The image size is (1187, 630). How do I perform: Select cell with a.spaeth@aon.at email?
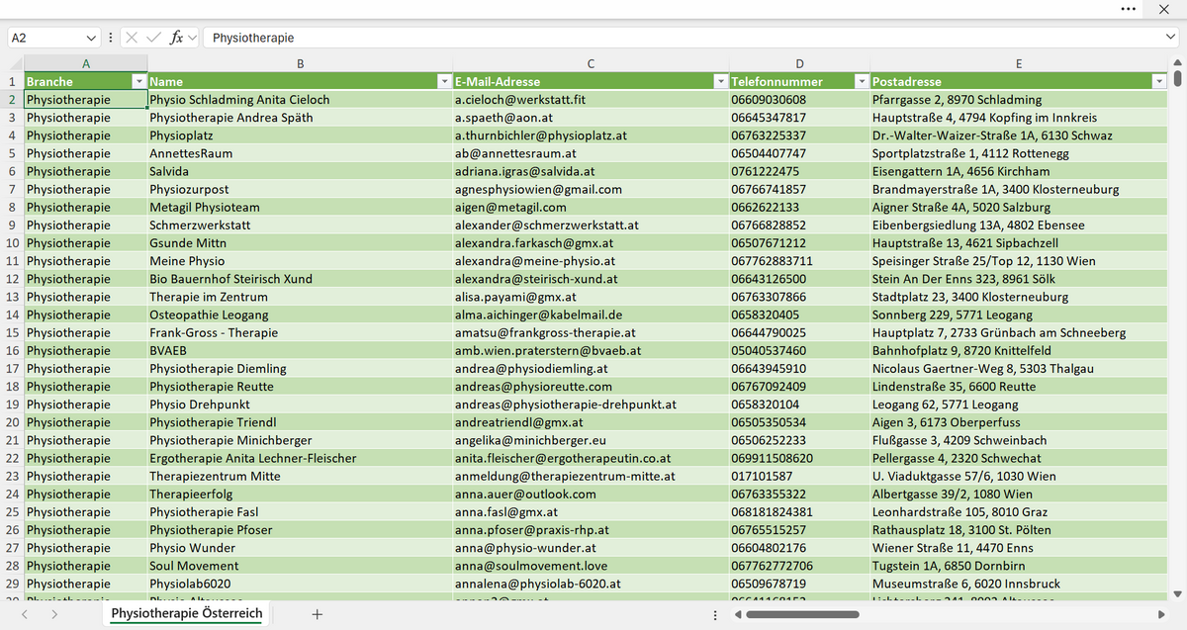pyautogui.click(x=591, y=118)
